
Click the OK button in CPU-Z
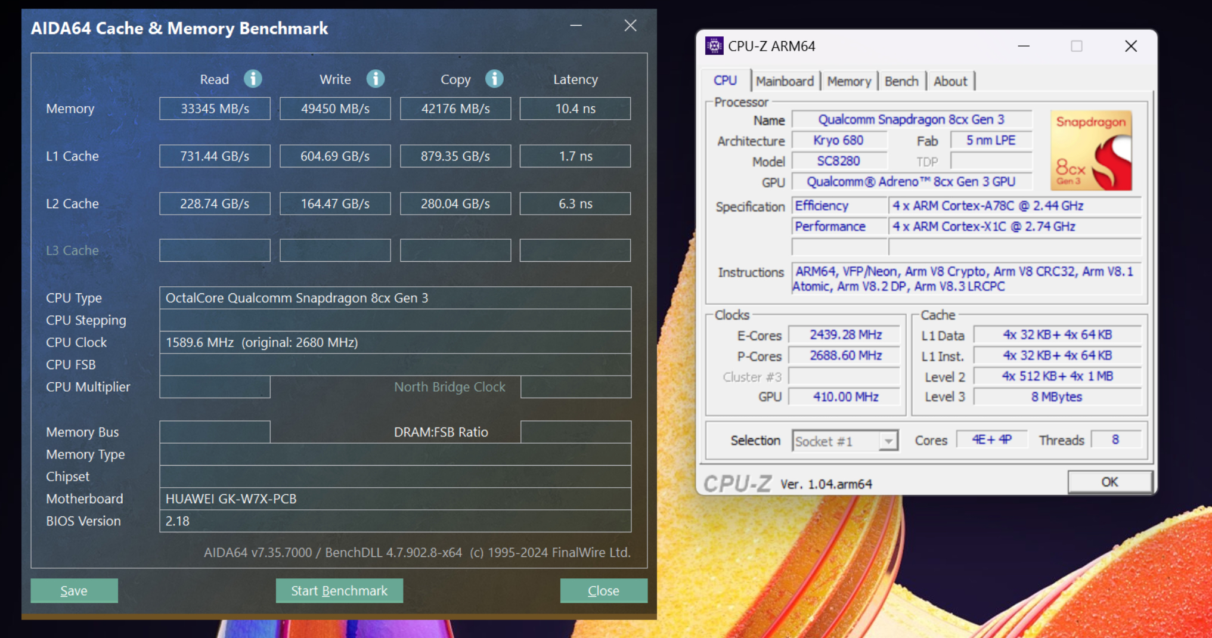pos(1109,482)
